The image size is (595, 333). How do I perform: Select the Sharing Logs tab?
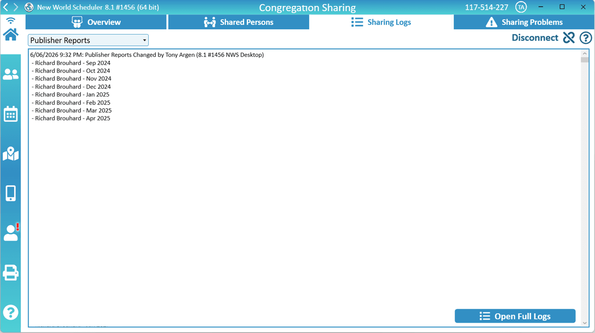coord(381,22)
